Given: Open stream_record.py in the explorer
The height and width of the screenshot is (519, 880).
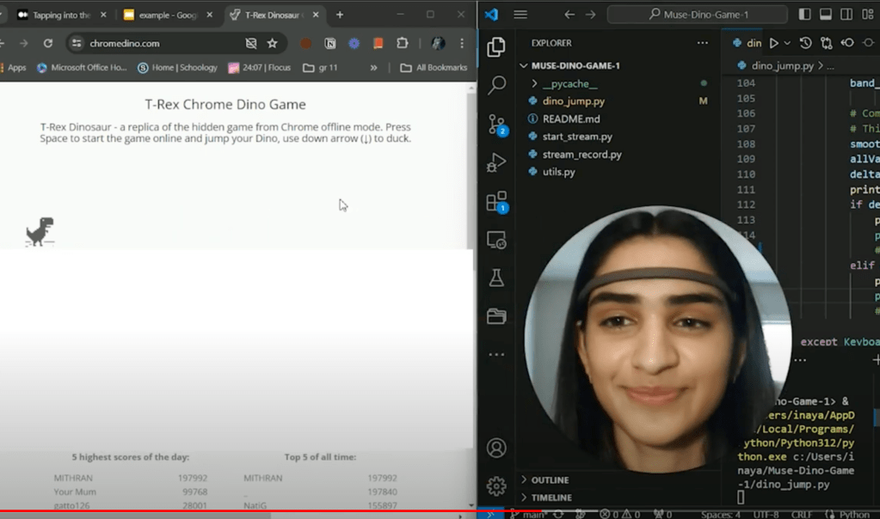Looking at the screenshot, I should [x=582, y=155].
